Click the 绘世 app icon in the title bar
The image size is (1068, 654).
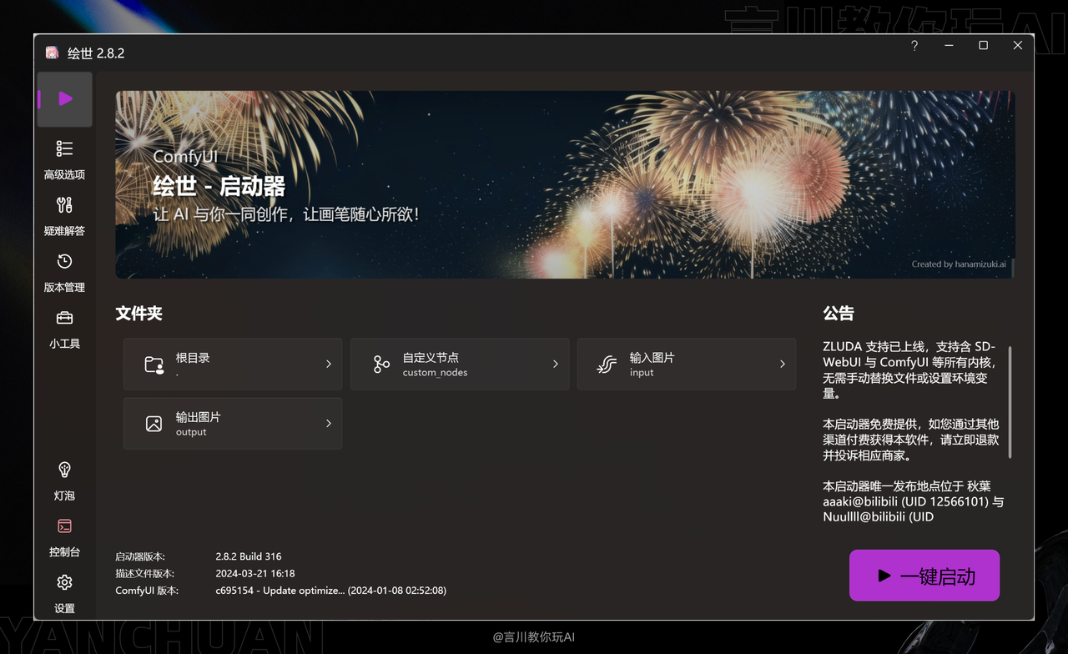point(52,52)
